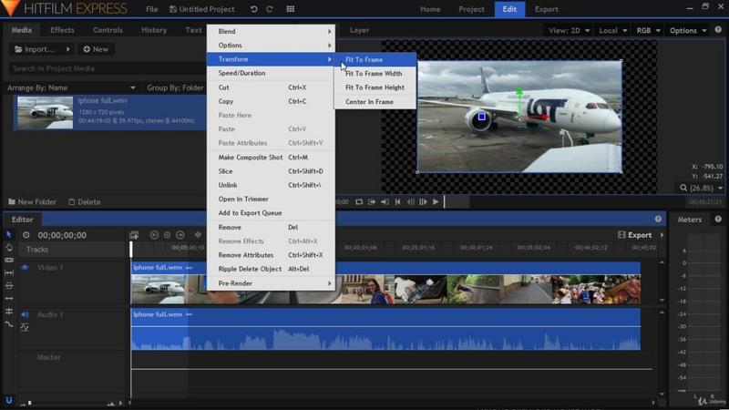Click the timeline zoom in circle icon
The width and height of the screenshot is (729, 410).
[180, 235]
